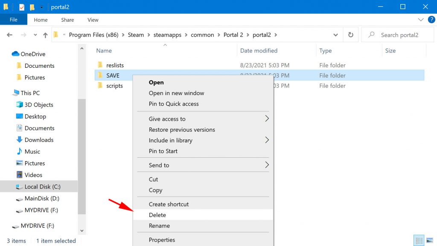Screen dimensions: 437x246
Task: Open the Explorer help icon
Action: point(431,20)
